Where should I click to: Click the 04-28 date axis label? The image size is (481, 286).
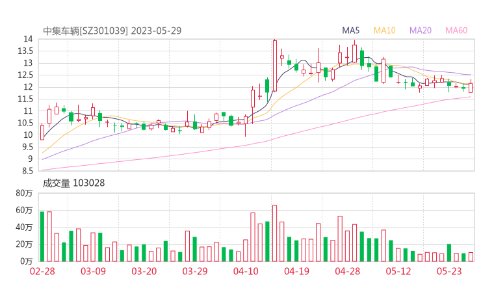click(x=348, y=271)
